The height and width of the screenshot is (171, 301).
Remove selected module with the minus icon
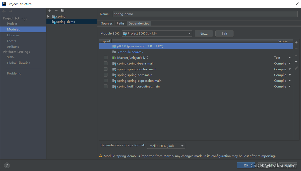[56, 11]
